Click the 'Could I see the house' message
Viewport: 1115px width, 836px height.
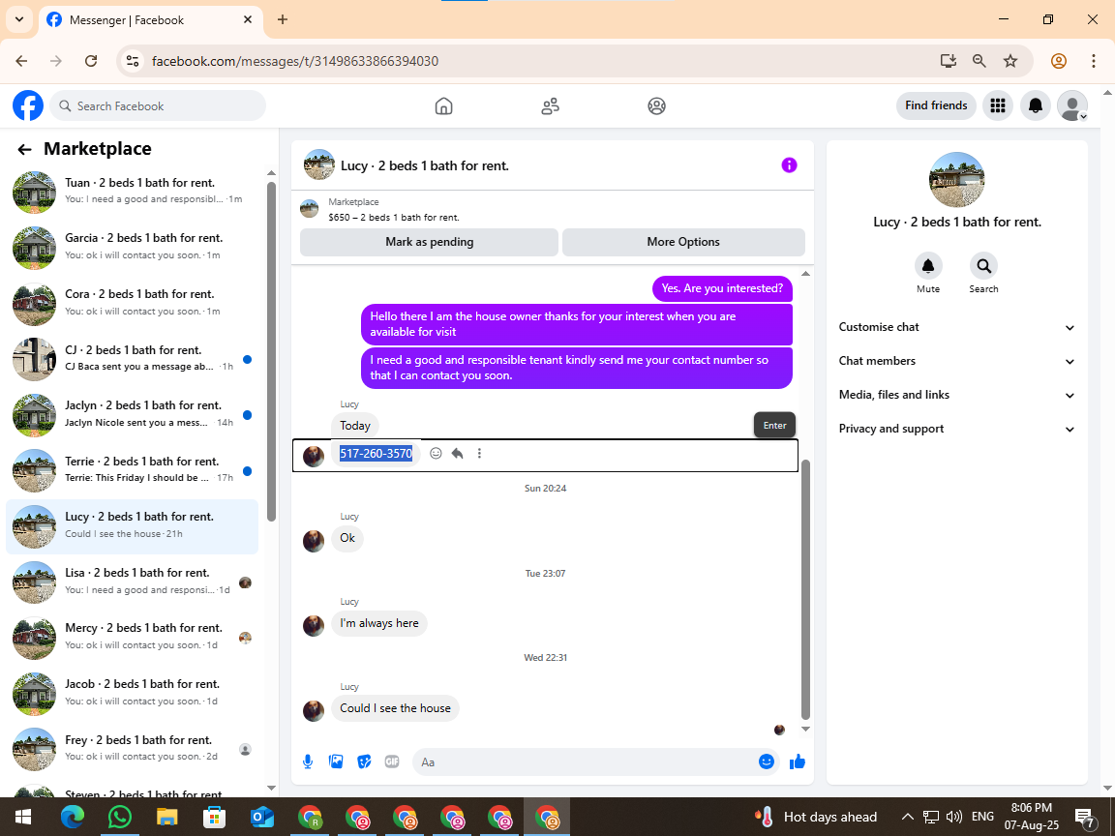click(395, 708)
